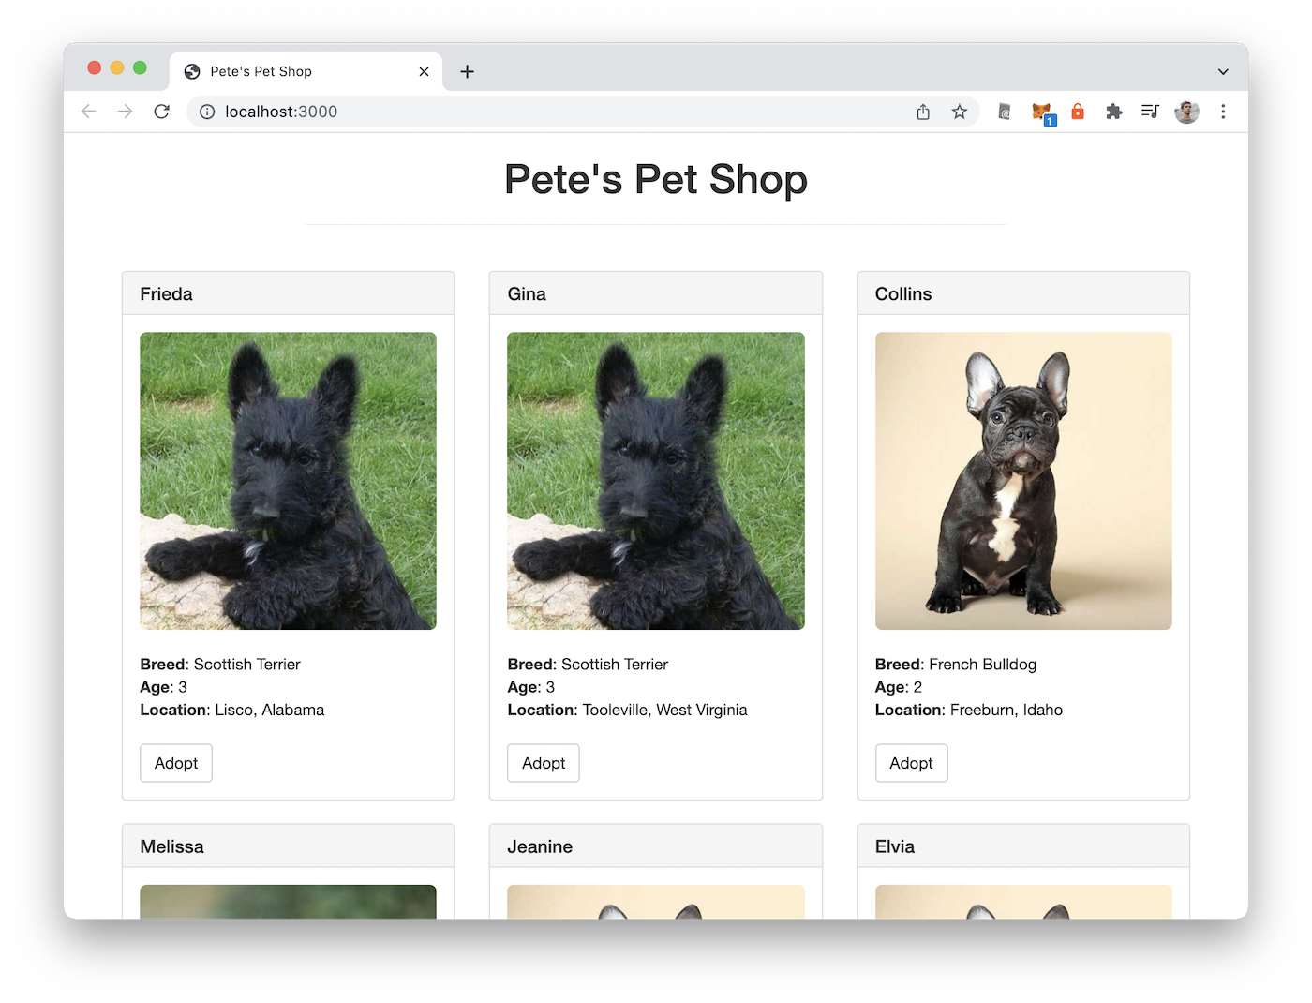The height and width of the screenshot is (1003, 1312).
Task: Select the Pete's Pet Shop tab
Action: click(306, 71)
